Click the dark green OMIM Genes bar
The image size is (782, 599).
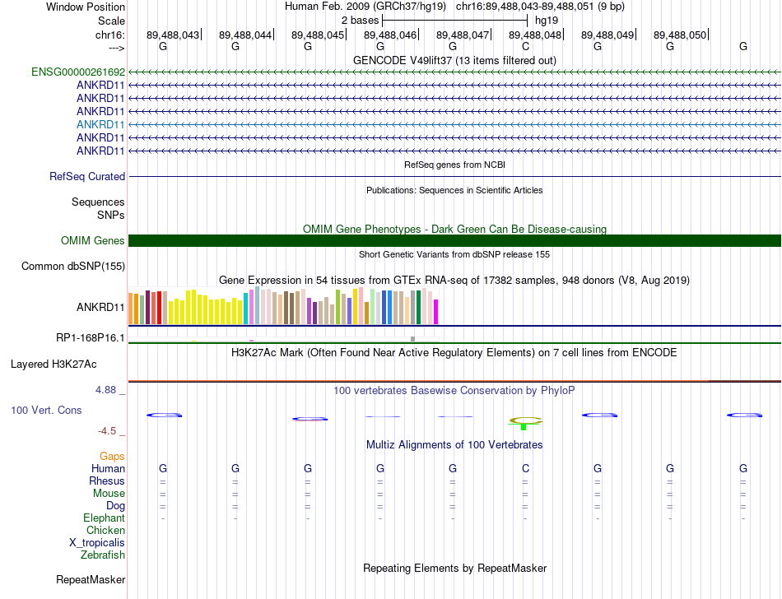(x=454, y=241)
